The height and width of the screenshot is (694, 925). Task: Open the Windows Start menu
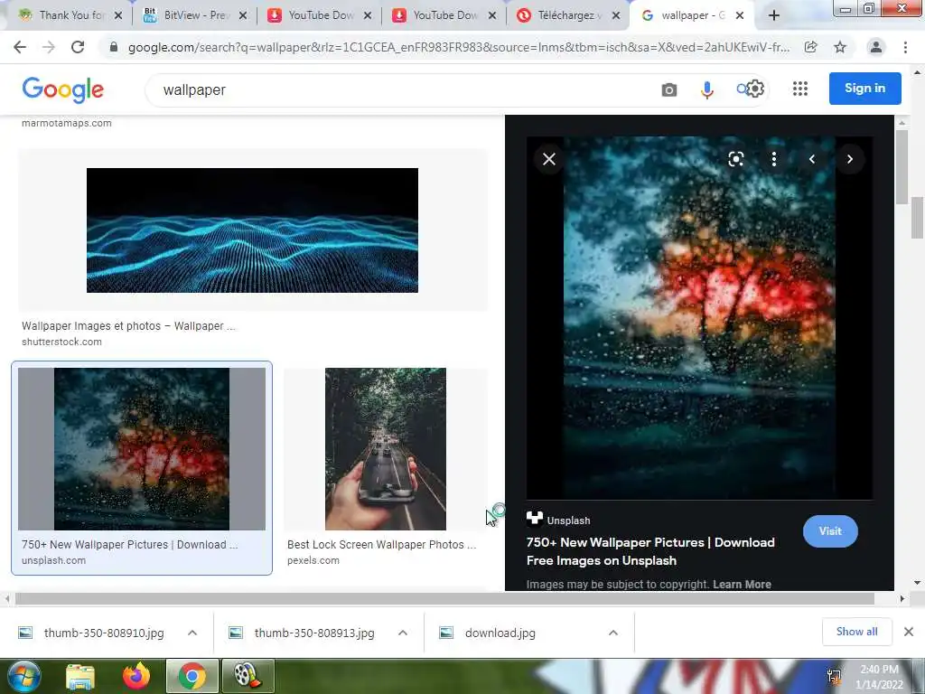23,676
